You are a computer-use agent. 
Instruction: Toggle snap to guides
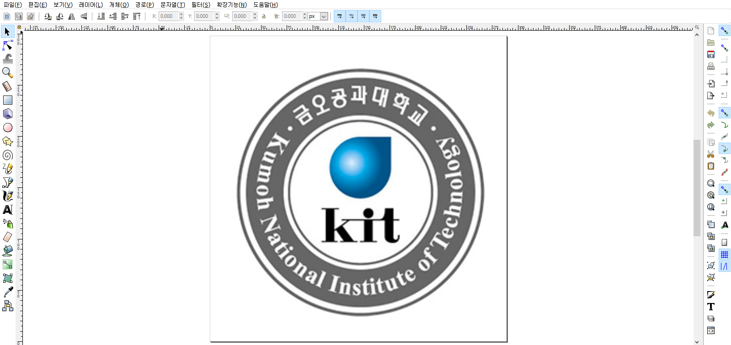[725, 266]
